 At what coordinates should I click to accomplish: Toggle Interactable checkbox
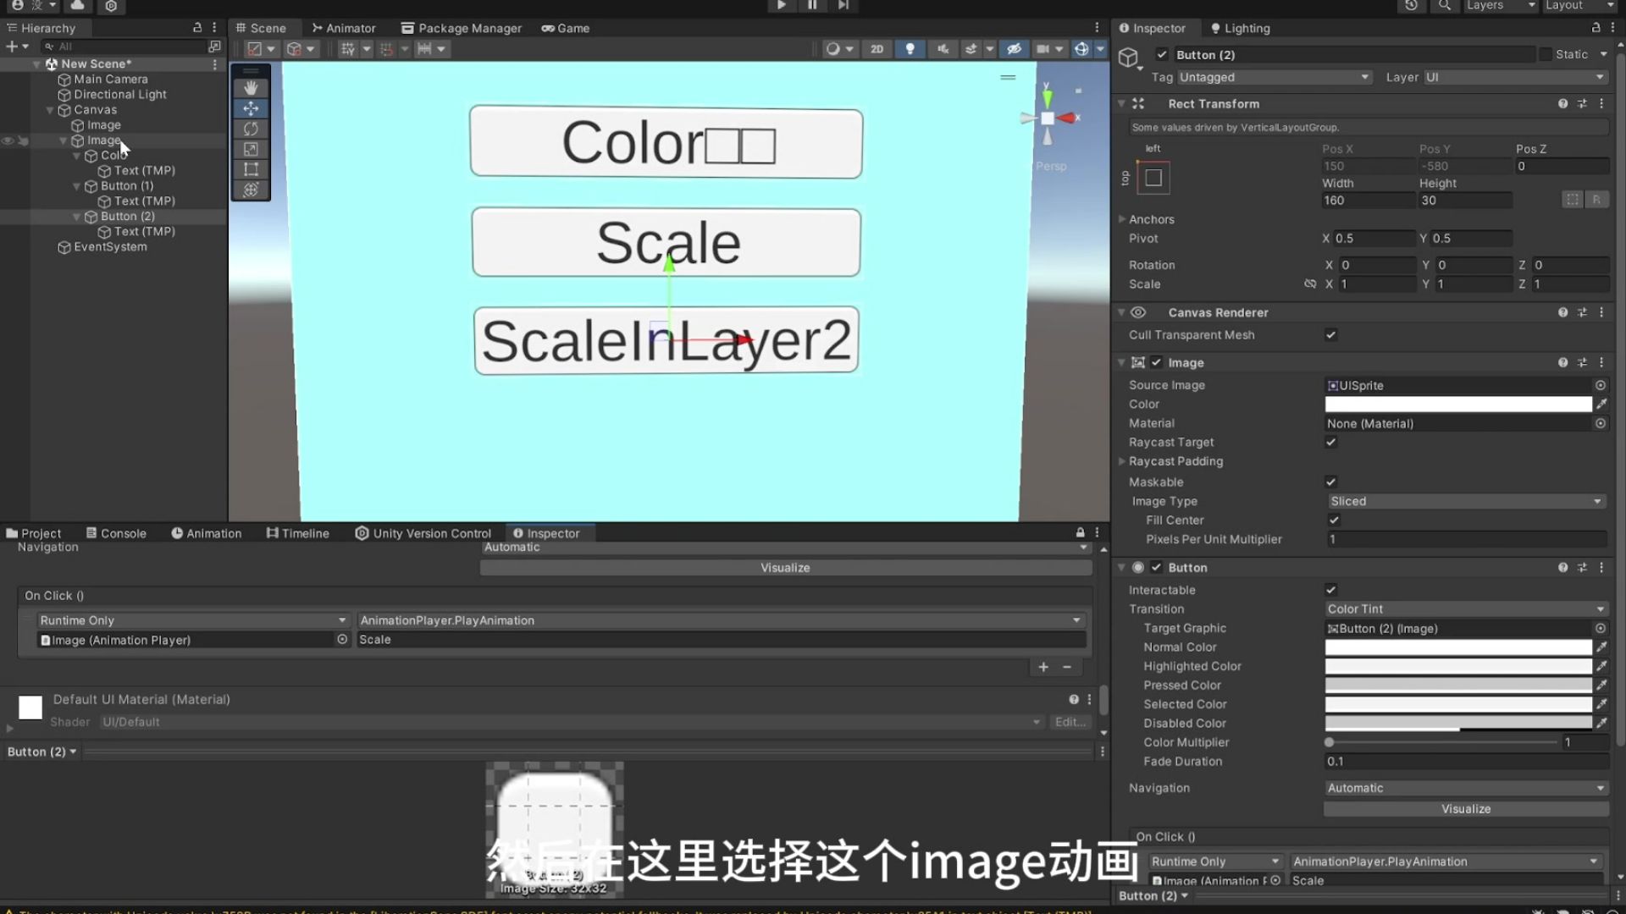point(1330,590)
